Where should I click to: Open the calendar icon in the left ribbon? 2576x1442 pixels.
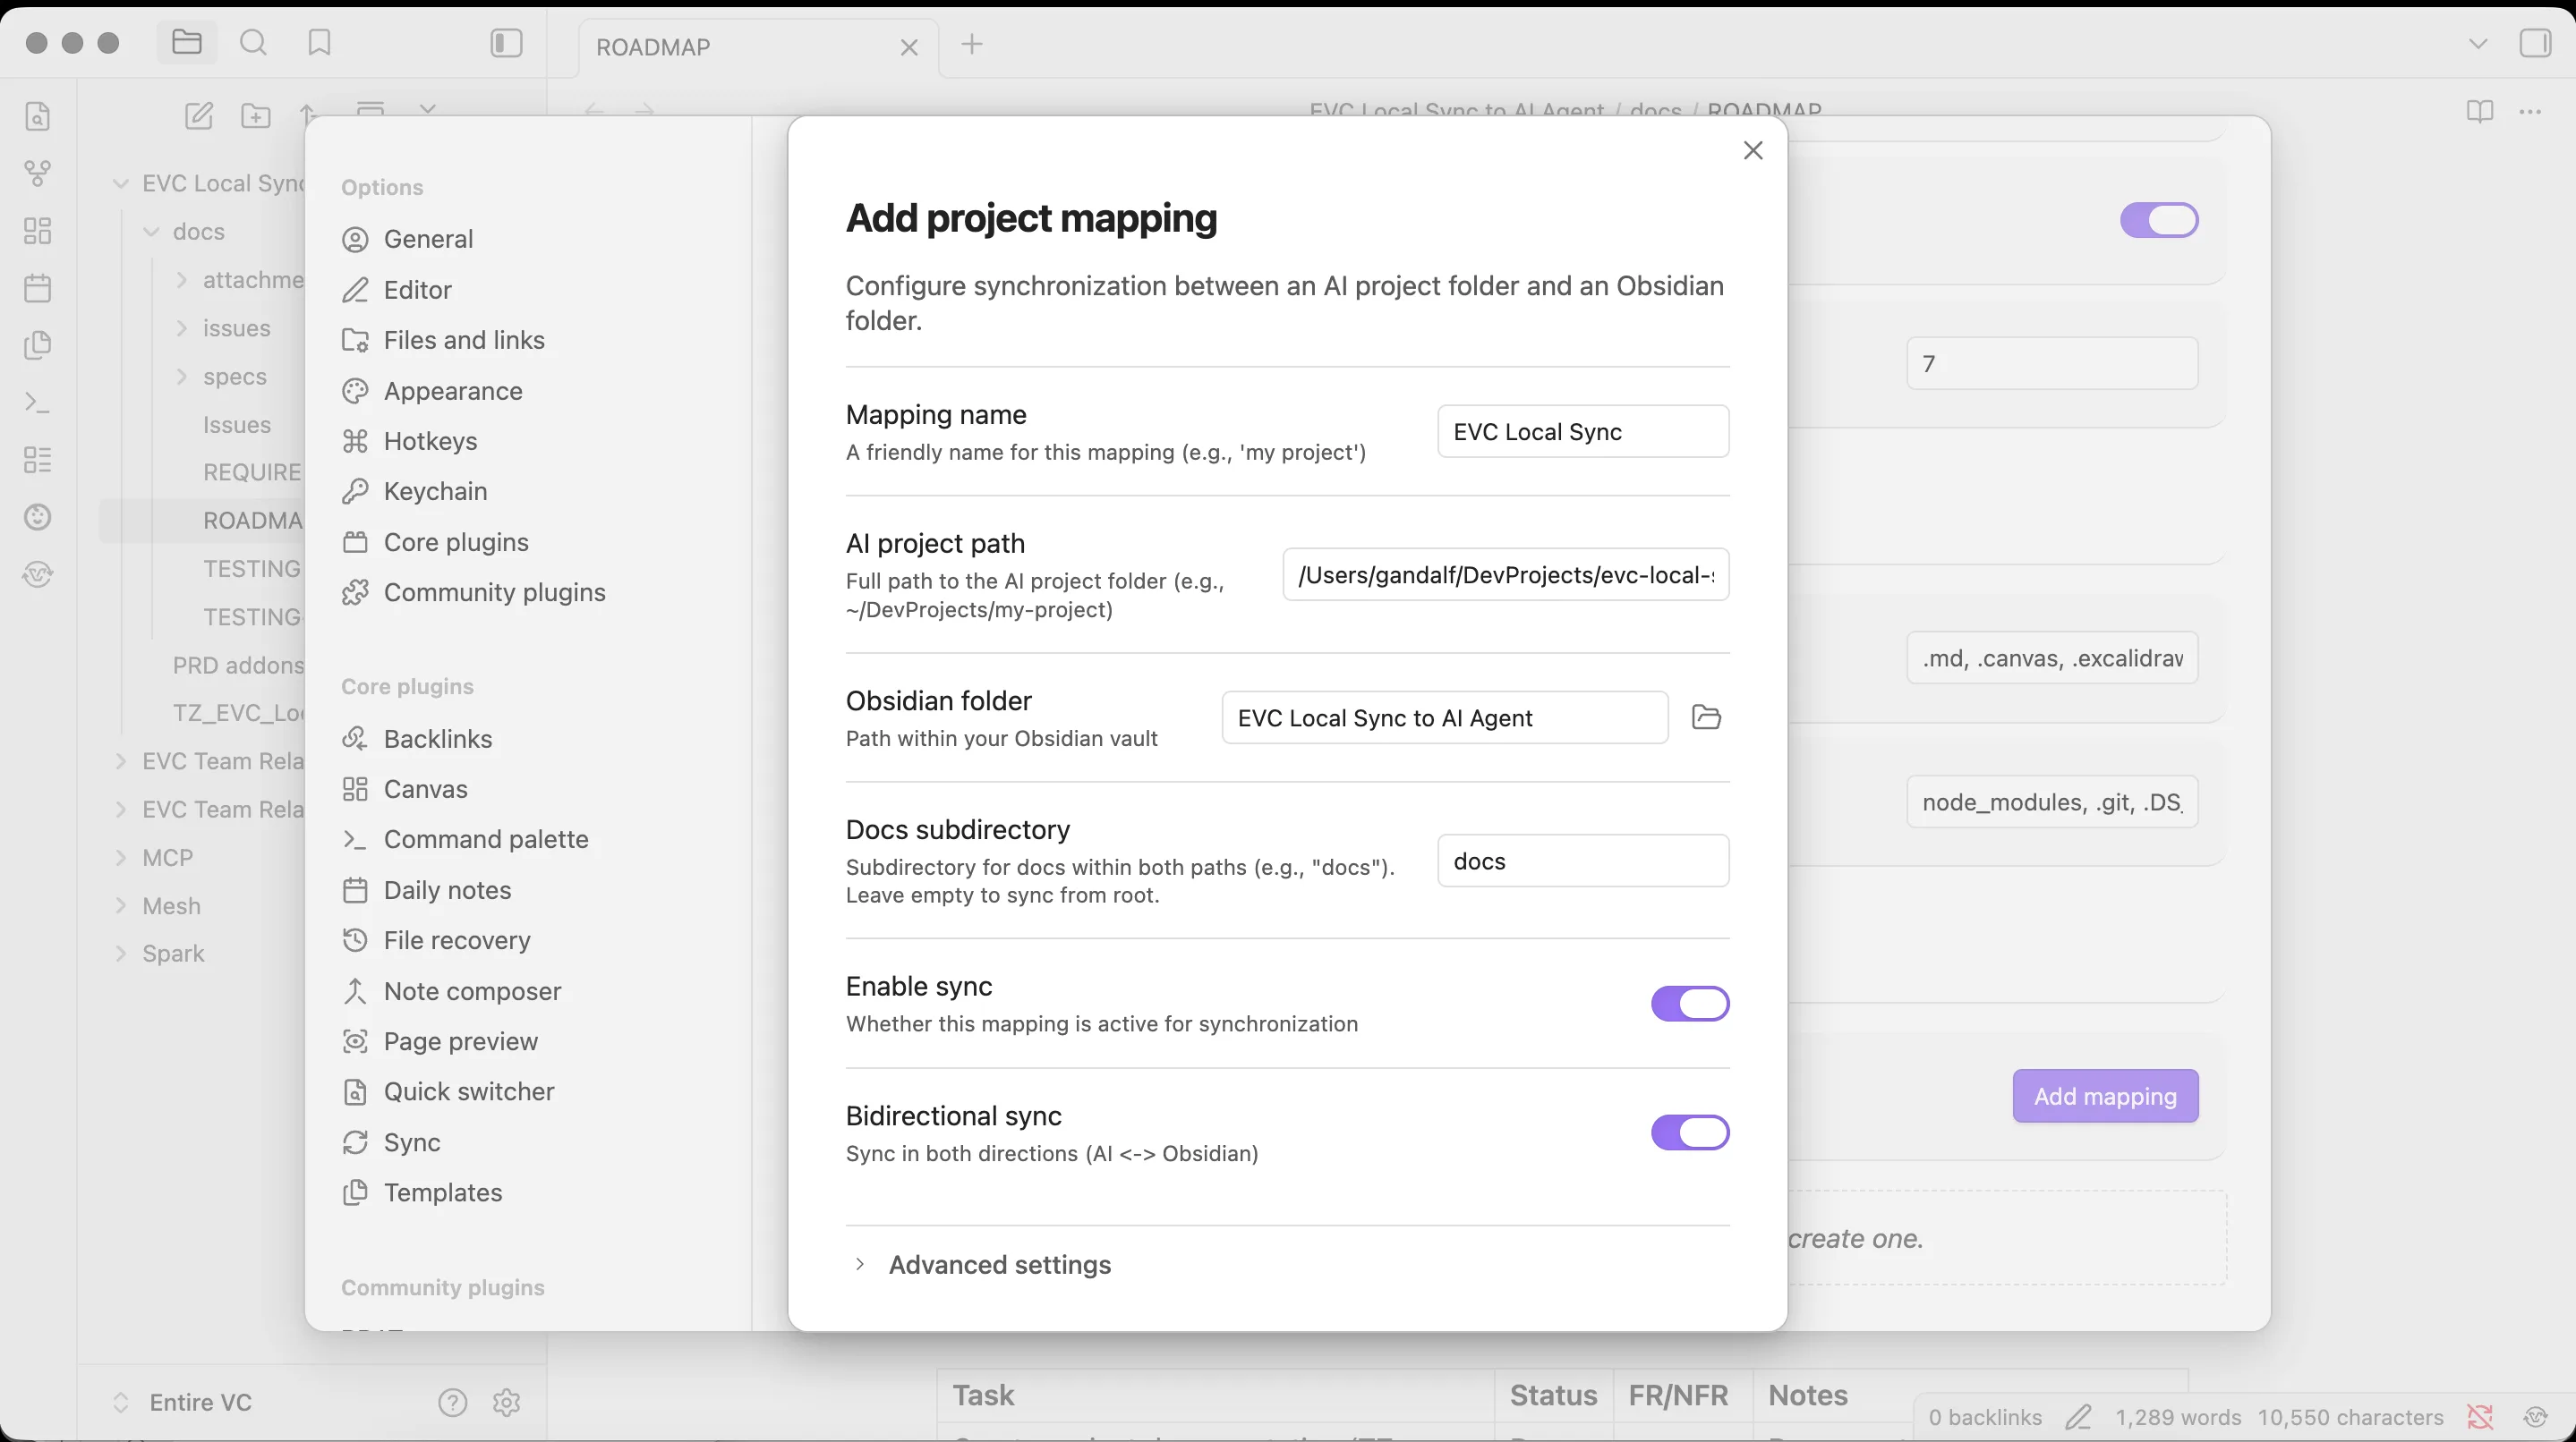coord(37,288)
